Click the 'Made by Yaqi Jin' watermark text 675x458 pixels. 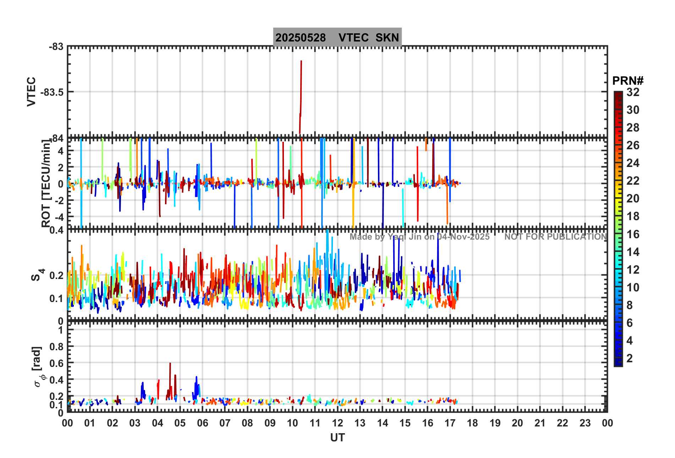419,237
